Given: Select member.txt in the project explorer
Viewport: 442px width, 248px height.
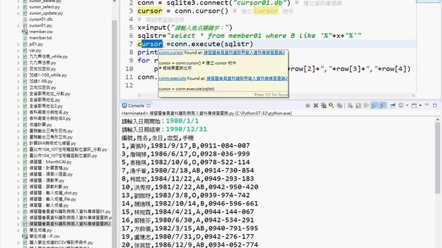Looking at the screenshot, I should click(41, 38).
